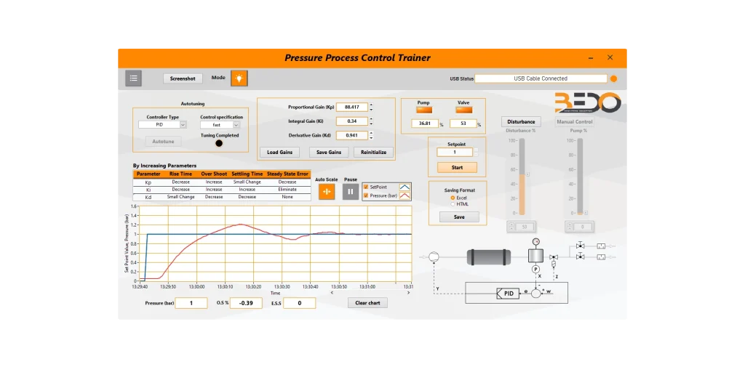Toggle the Mode light bulb icon
The width and height of the screenshot is (745, 372).
tap(239, 78)
